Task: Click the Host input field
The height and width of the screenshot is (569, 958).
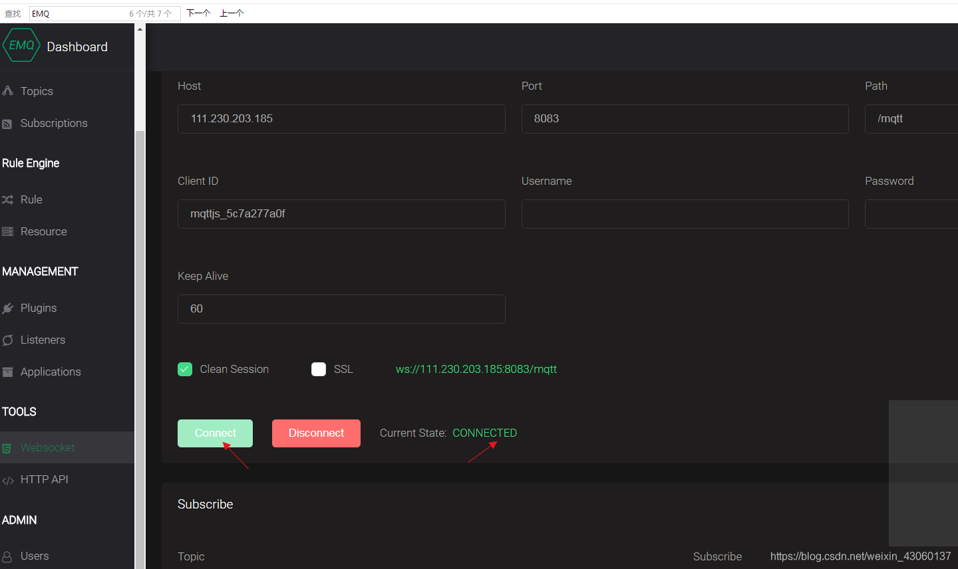Action: tap(341, 119)
